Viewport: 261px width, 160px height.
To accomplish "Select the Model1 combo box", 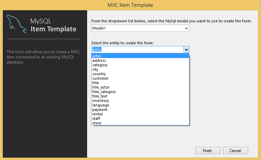I will click(140, 28).
